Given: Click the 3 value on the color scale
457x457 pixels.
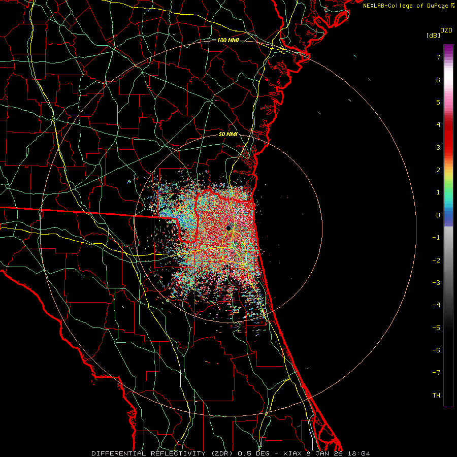Looking at the screenshot, I should click(x=438, y=147).
